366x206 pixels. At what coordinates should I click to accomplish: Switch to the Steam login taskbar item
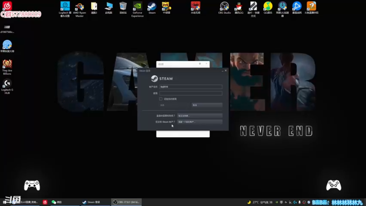pyautogui.click(x=96, y=202)
